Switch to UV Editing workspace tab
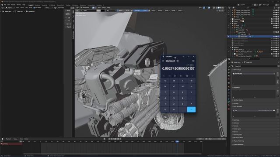 tap(52, 5)
